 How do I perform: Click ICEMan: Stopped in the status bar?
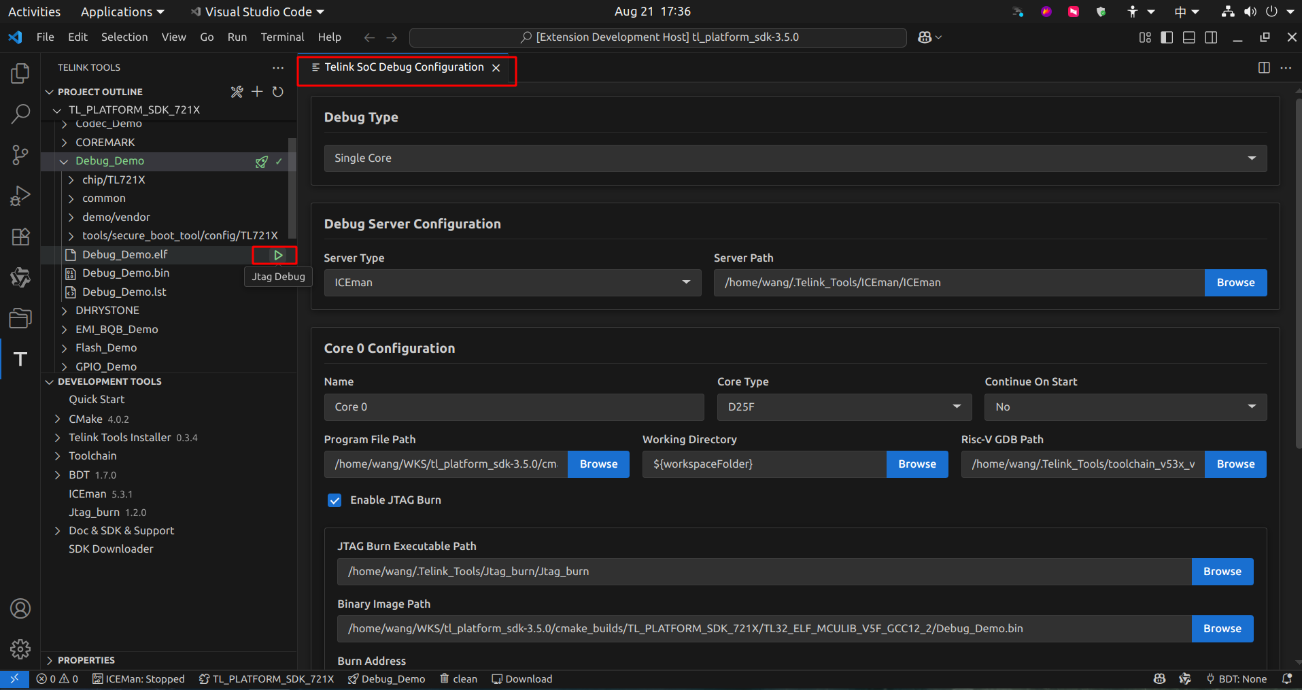pyautogui.click(x=139, y=678)
